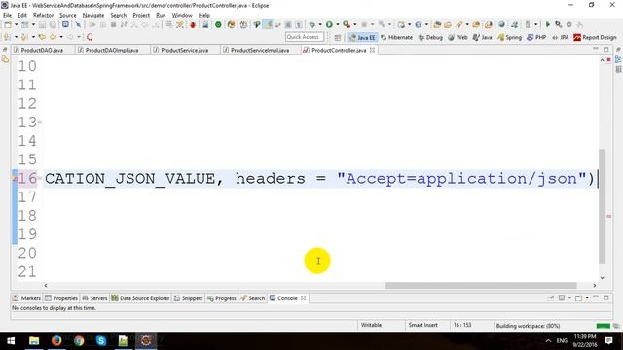This screenshot has width=623, height=350.
Task: Switch to the Report Design perspective
Action: pyautogui.click(x=595, y=37)
